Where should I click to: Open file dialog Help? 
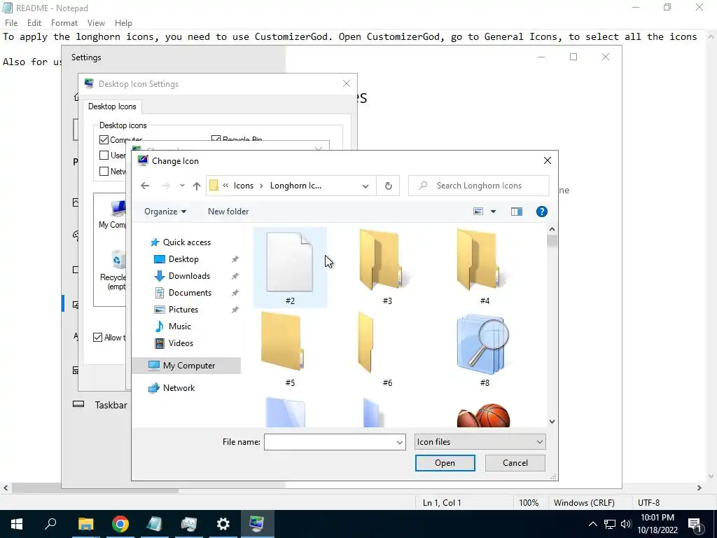[x=542, y=212]
